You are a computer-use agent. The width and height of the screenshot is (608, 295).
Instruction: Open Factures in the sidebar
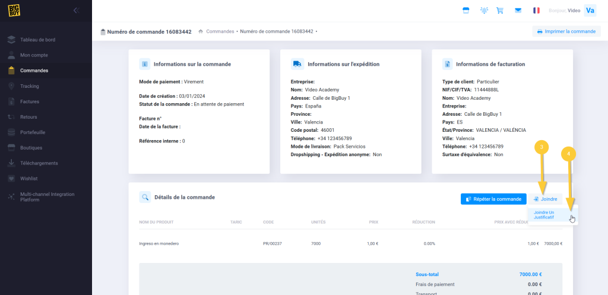point(30,101)
